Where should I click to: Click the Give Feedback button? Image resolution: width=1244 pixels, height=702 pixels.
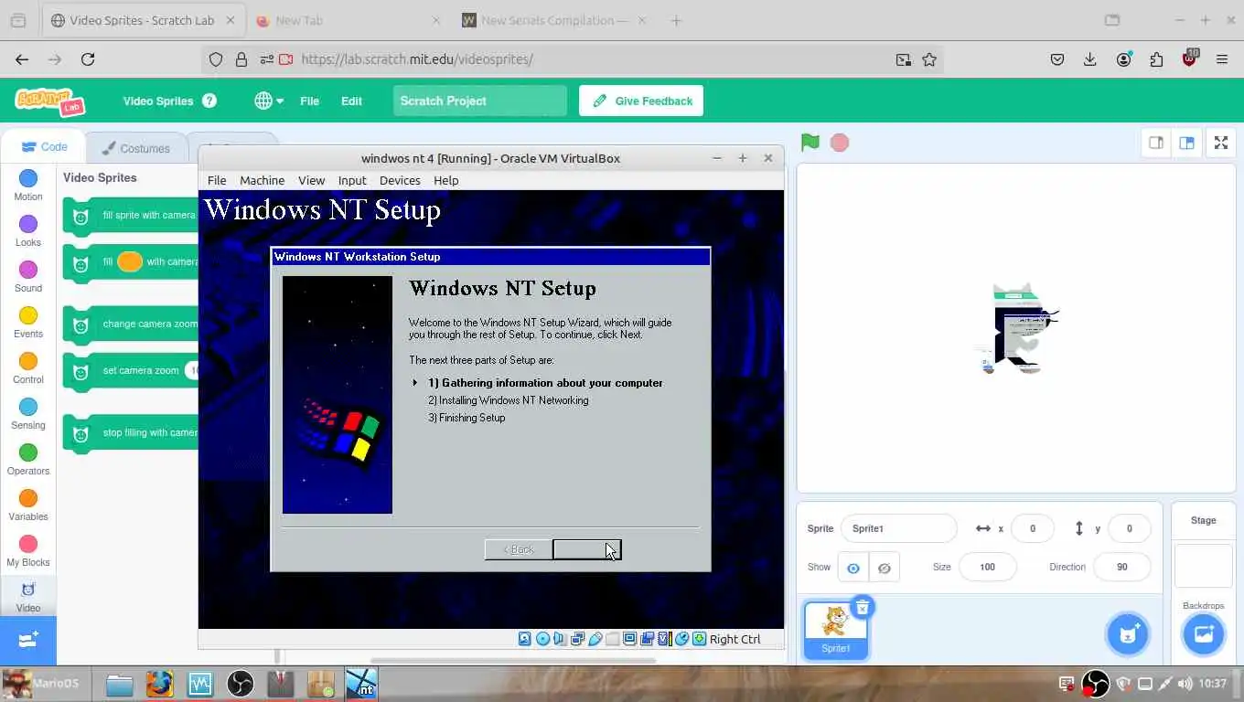641,101
